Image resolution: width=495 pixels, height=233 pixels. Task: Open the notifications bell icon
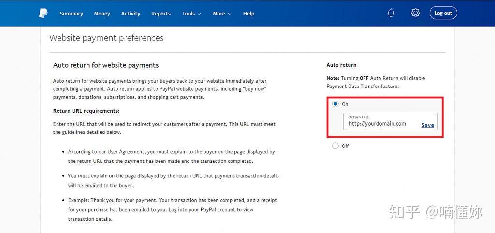pos(391,13)
